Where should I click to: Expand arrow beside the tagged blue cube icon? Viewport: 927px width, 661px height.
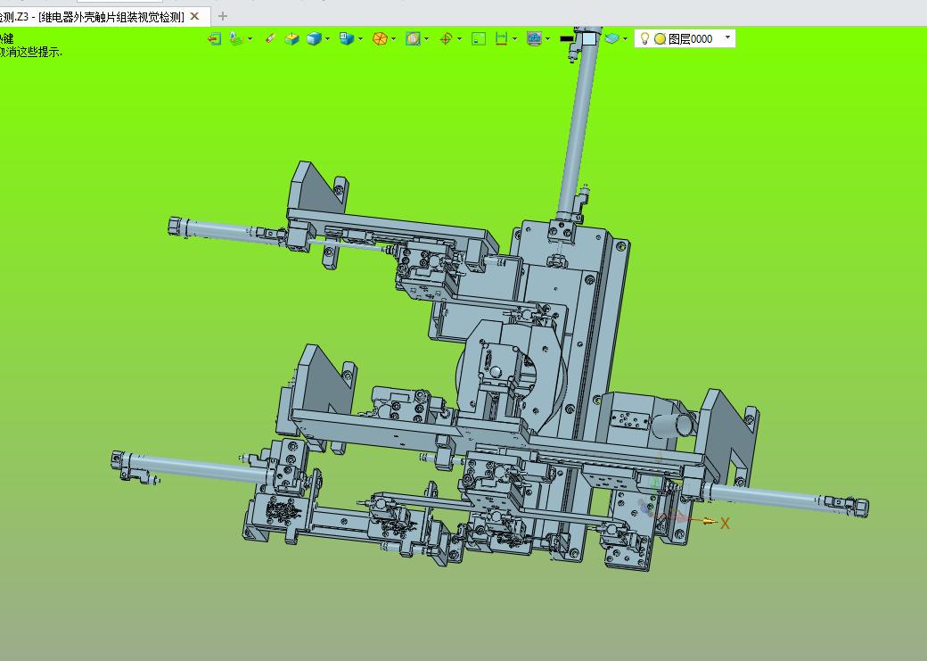[x=360, y=39]
